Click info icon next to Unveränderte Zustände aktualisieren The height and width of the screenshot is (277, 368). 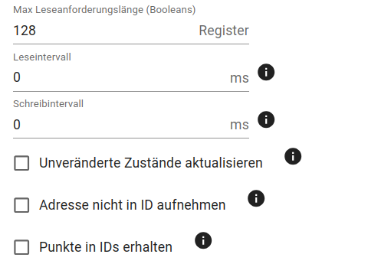[293, 156]
